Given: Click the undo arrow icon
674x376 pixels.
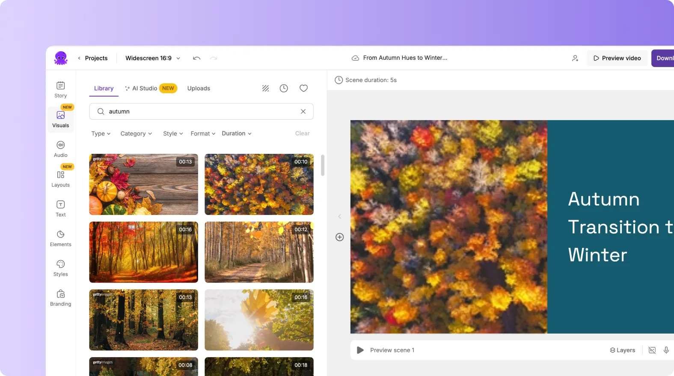Looking at the screenshot, I should 196,58.
